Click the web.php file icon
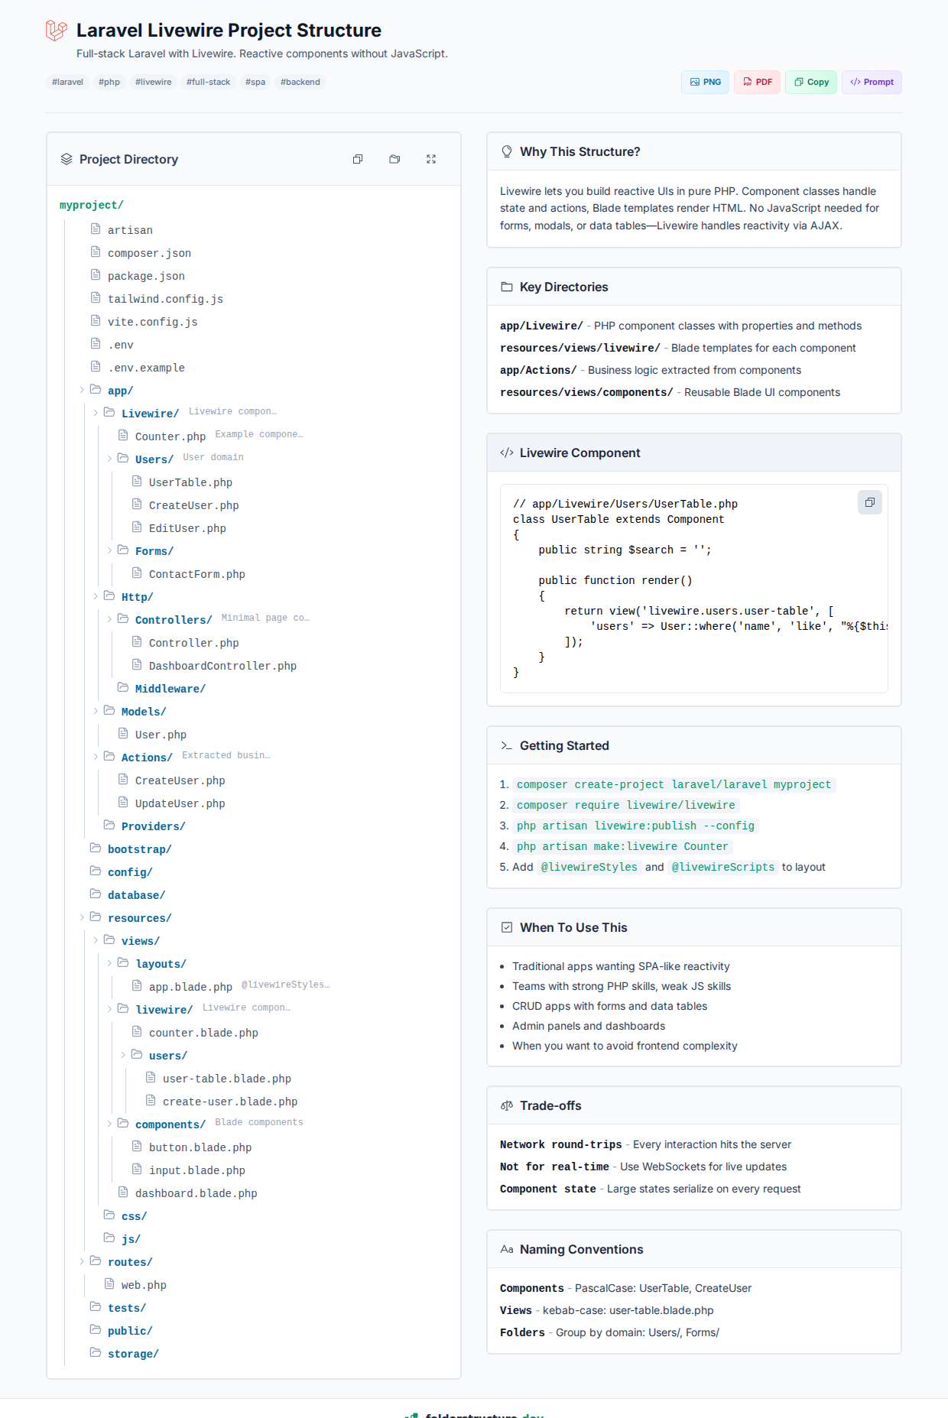The width and height of the screenshot is (948, 1418). coord(109,1284)
